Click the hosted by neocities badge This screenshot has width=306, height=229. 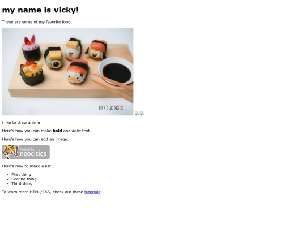tap(25, 152)
